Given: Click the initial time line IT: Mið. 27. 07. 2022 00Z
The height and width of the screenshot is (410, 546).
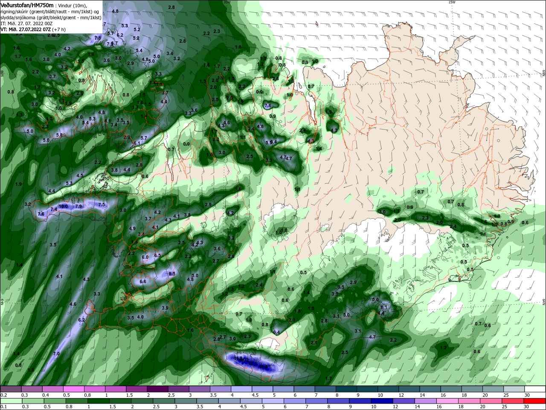Looking at the screenshot, I should pos(27,23).
